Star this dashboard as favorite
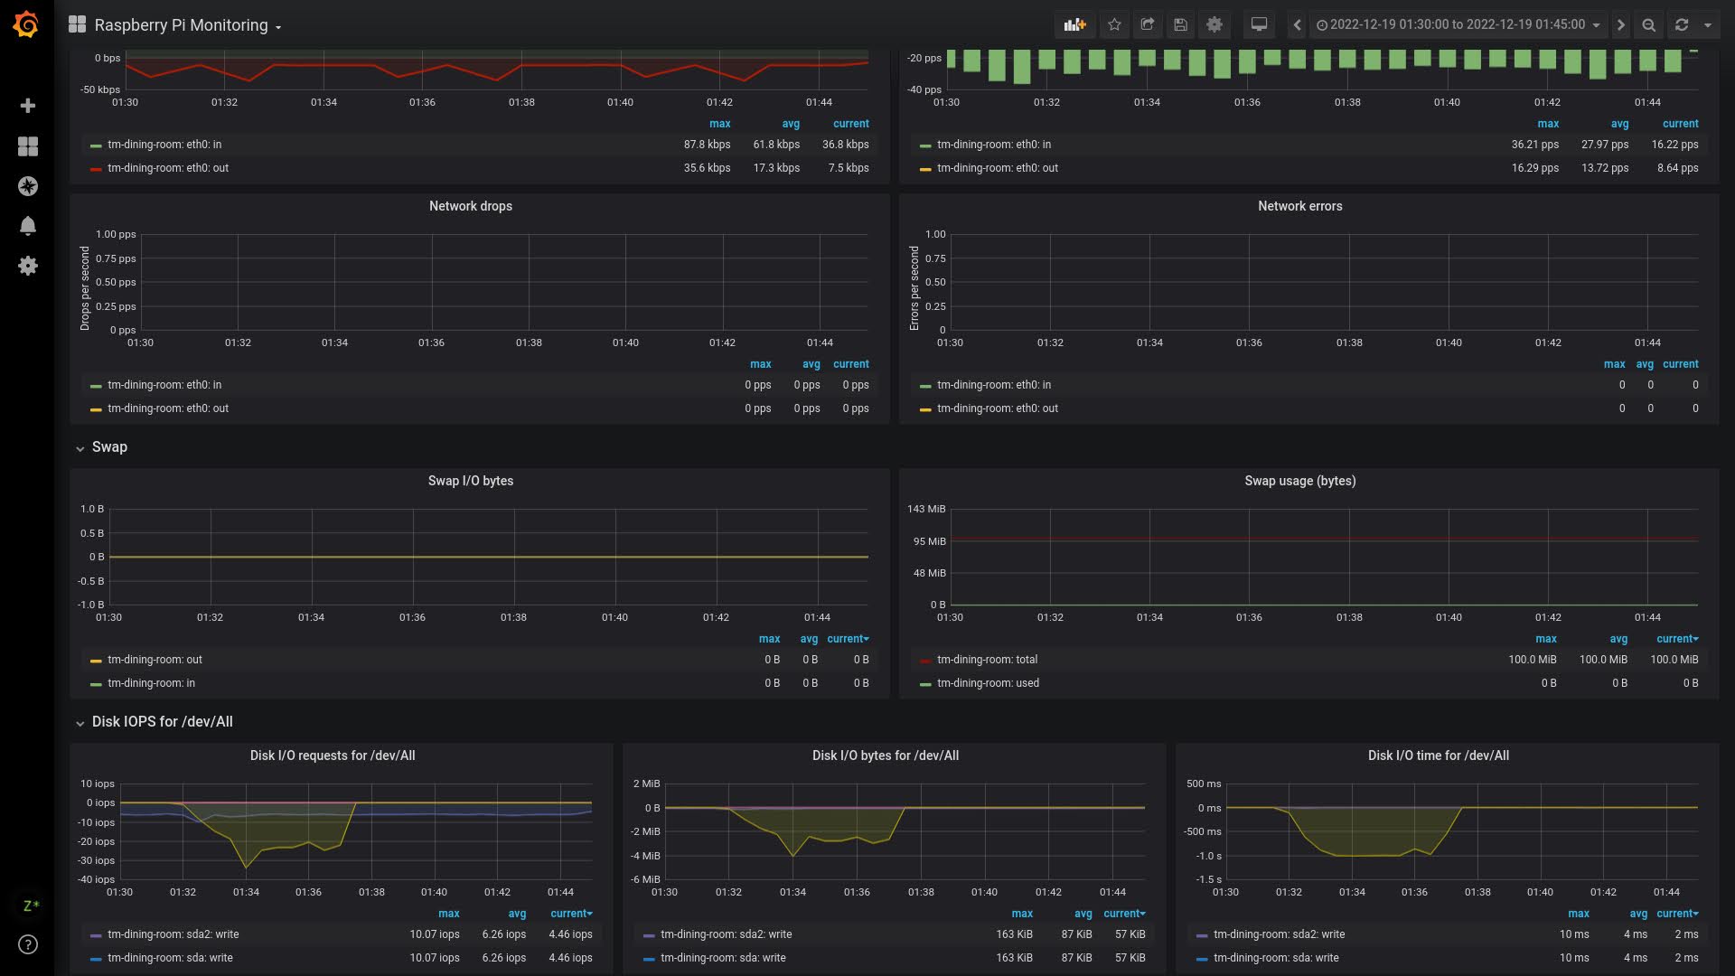This screenshot has width=1735, height=976. point(1114,25)
